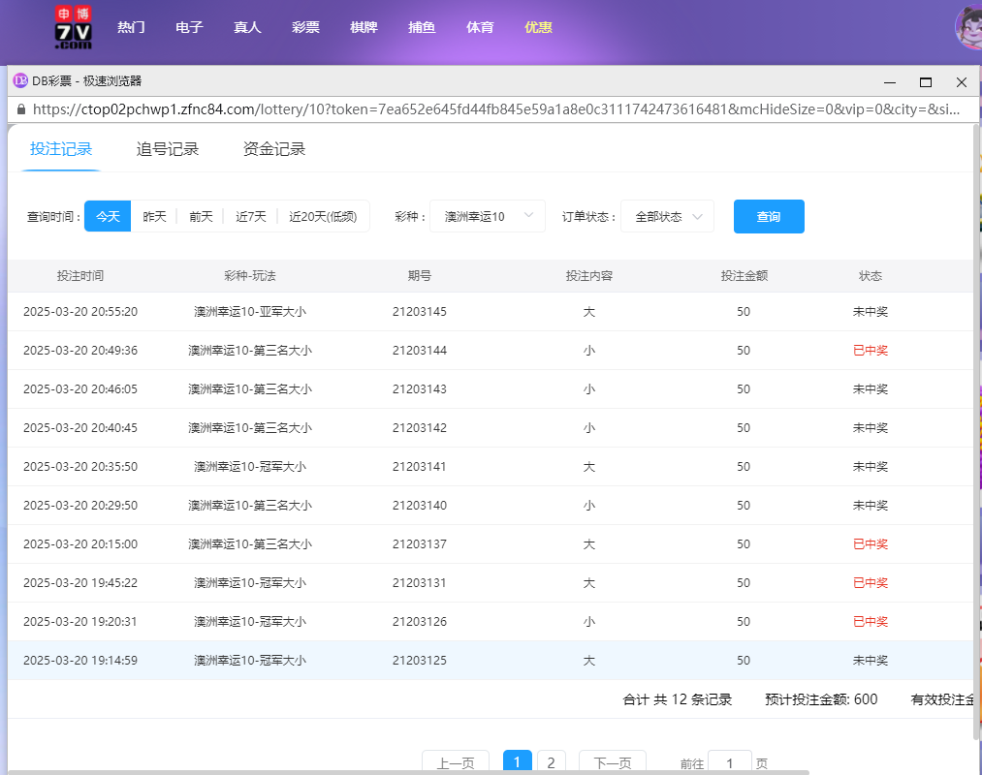Select the 前天 date filter
982x775 pixels.
tap(200, 216)
